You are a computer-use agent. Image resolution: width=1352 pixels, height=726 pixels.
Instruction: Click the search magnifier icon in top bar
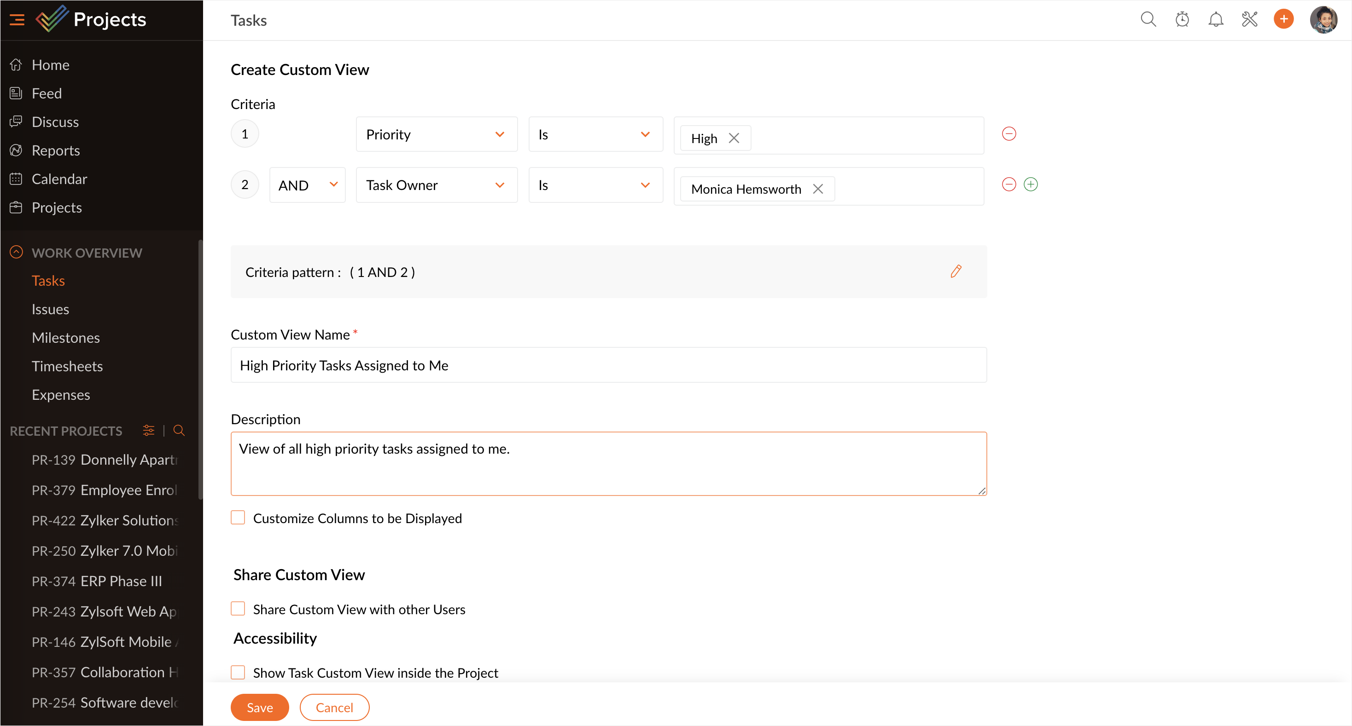point(1148,19)
